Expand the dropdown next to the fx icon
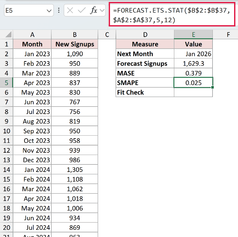 [102, 10]
